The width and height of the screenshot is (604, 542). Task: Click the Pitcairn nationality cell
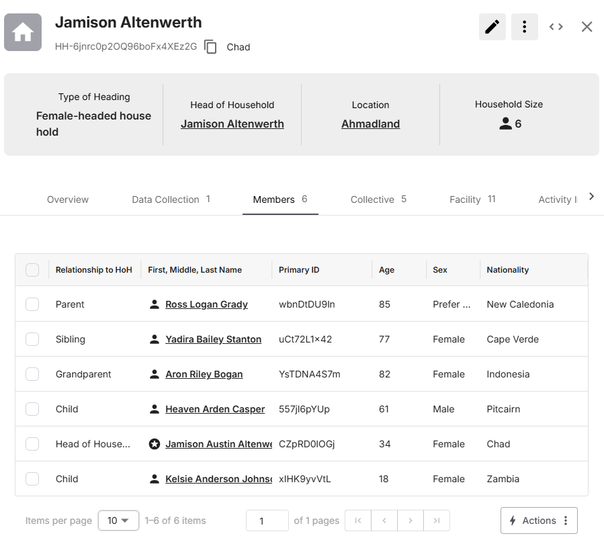[x=503, y=409]
